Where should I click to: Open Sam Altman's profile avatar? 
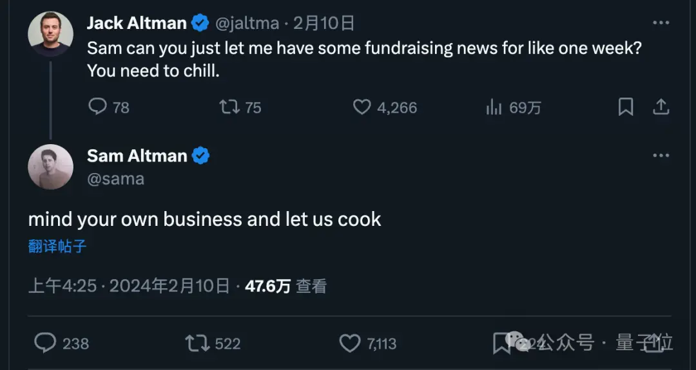point(51,167)
